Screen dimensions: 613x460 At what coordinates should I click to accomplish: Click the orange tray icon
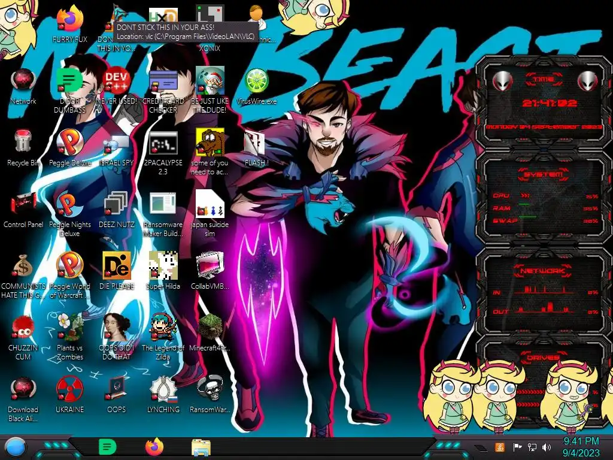tap(499, 447)
